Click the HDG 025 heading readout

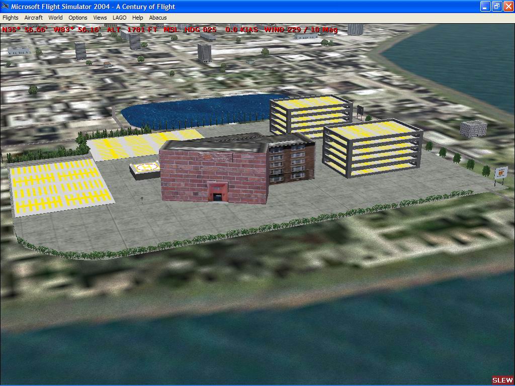[201, 30]
